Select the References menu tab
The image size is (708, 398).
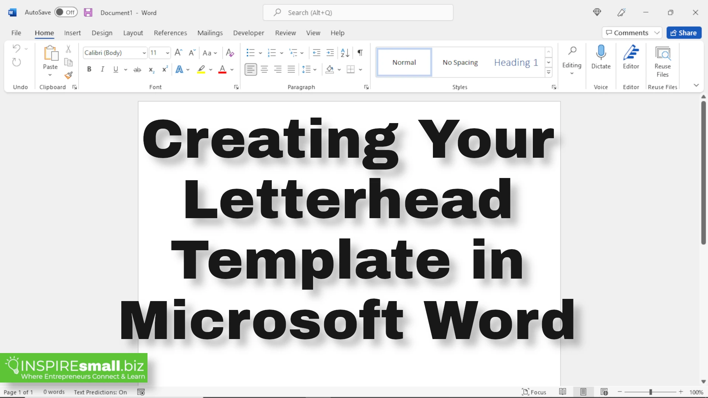170,32
